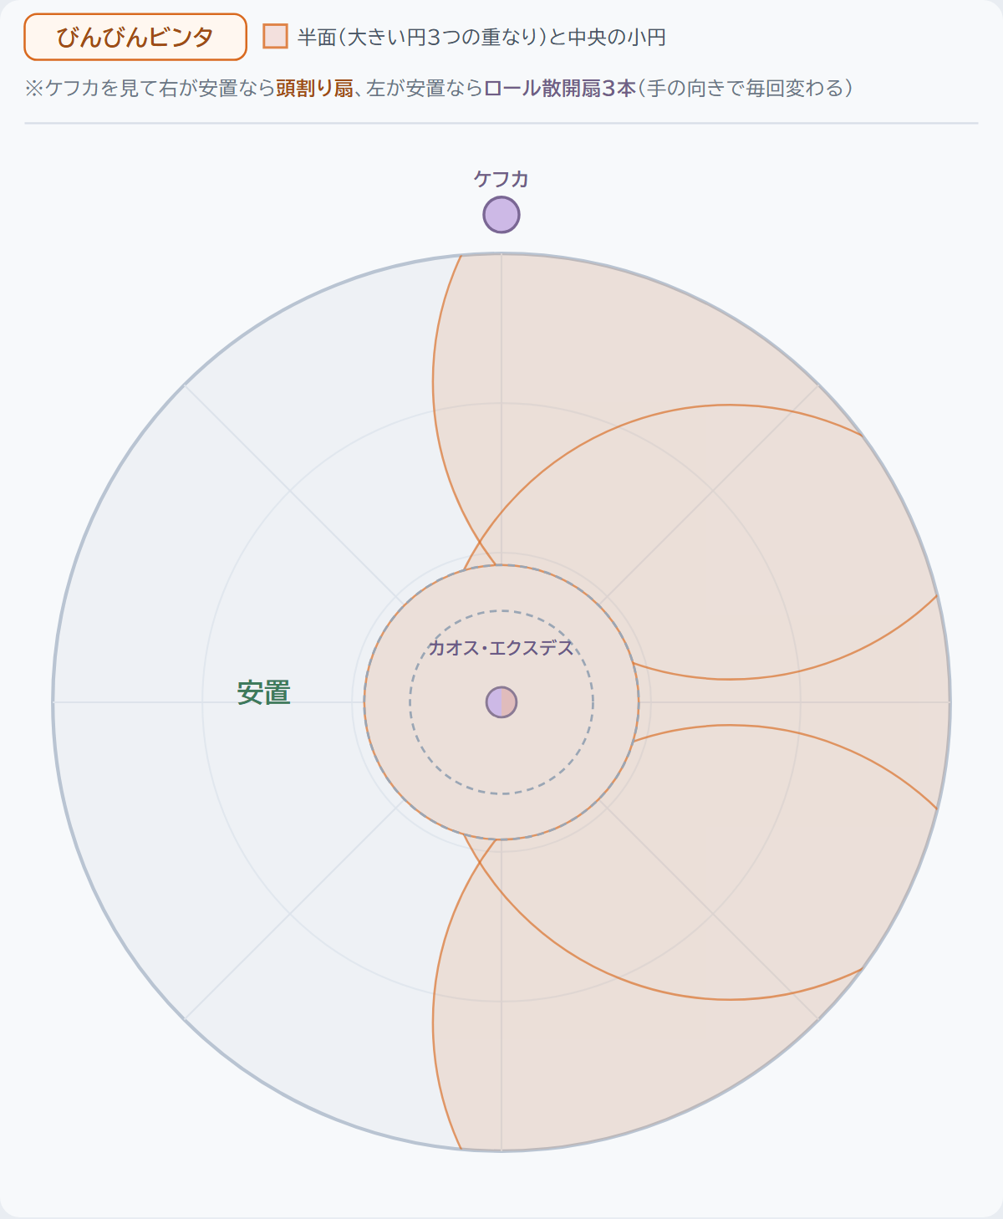The image size is (1003, 1219).
Task: Click the ケフカ label text
Action: (x=501, y=178)
